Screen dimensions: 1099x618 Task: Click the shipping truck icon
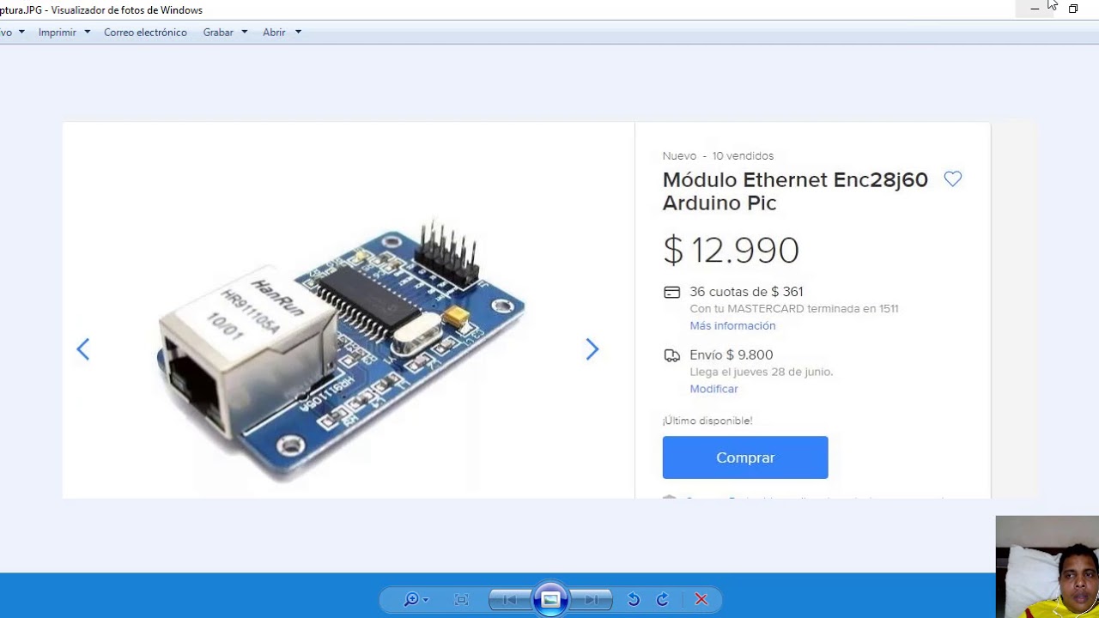(672, 355)
